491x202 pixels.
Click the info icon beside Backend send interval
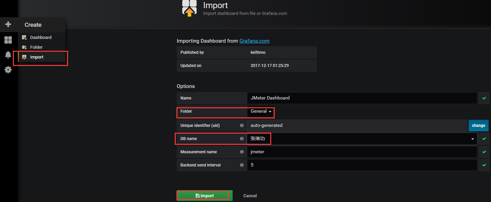pos(242,165)
